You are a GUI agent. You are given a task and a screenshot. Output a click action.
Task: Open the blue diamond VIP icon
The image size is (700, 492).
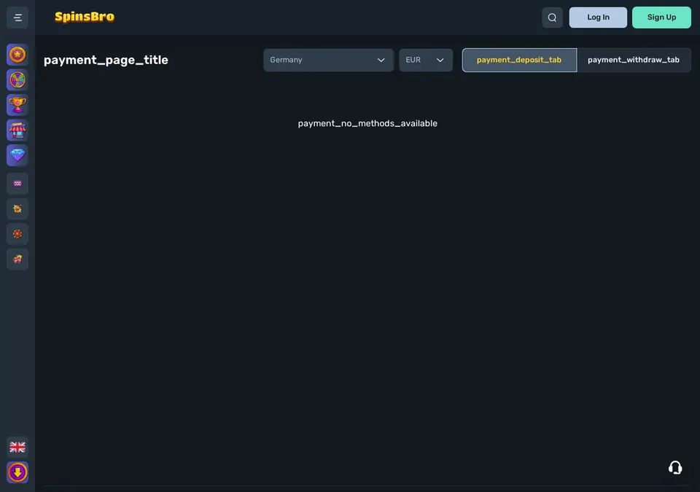click(17, 155)
